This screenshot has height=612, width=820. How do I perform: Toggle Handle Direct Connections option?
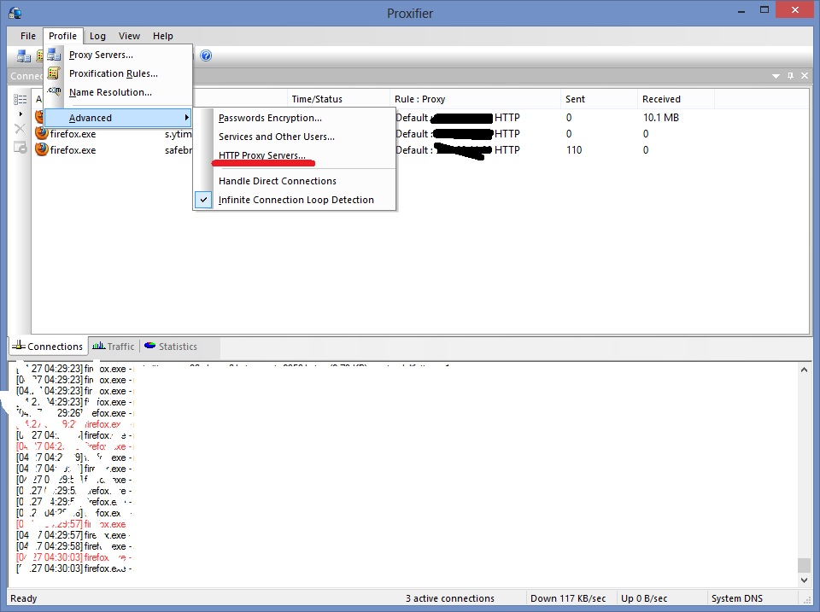(x=295, y=181)
